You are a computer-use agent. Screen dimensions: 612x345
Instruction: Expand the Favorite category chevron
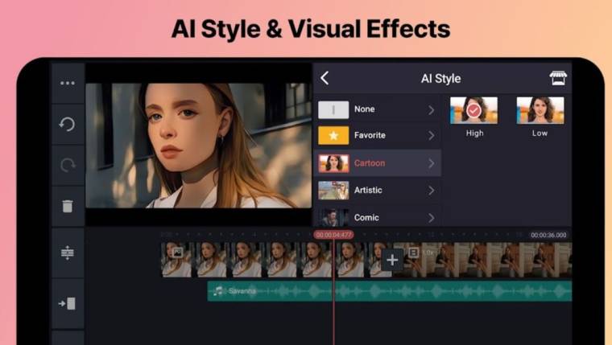[432, 136]
